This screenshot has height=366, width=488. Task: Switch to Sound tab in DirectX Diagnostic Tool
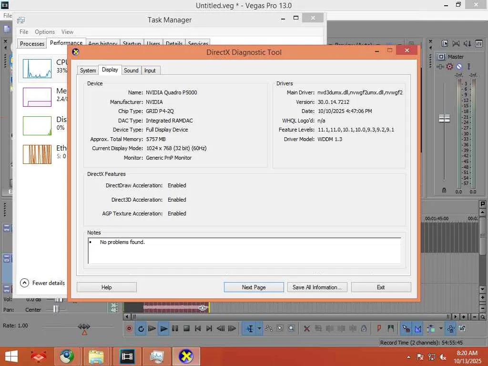click(x=131, y=71)
